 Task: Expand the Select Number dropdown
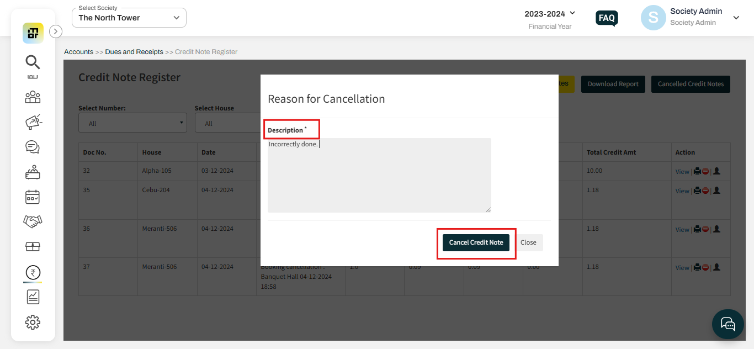click(132, 122)
